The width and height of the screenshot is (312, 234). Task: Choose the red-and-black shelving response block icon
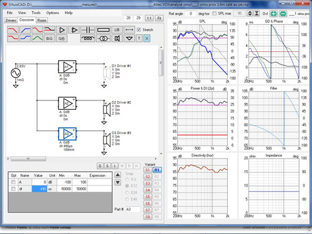point(49,30)
